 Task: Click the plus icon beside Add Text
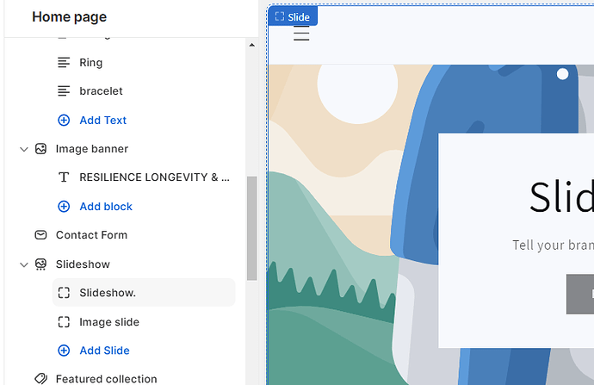coord(64,120)
